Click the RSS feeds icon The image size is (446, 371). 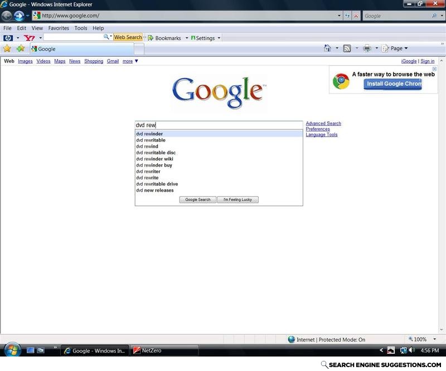(x=347, y=48)
